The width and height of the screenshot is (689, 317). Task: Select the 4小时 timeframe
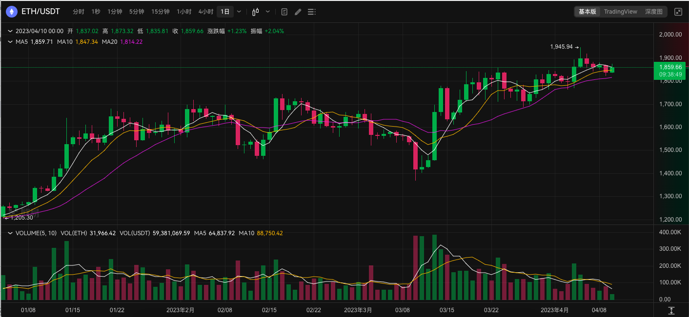point(206,12)
